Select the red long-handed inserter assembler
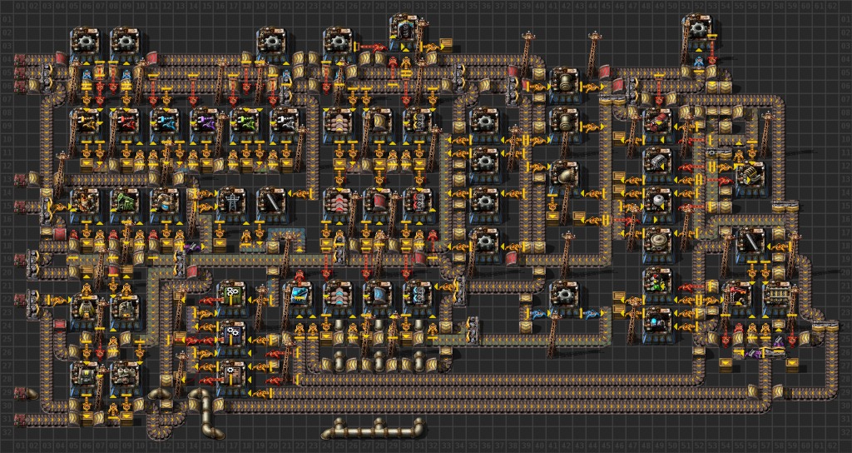The height and width of the screenshot is (453, 852). coord(126,126)
